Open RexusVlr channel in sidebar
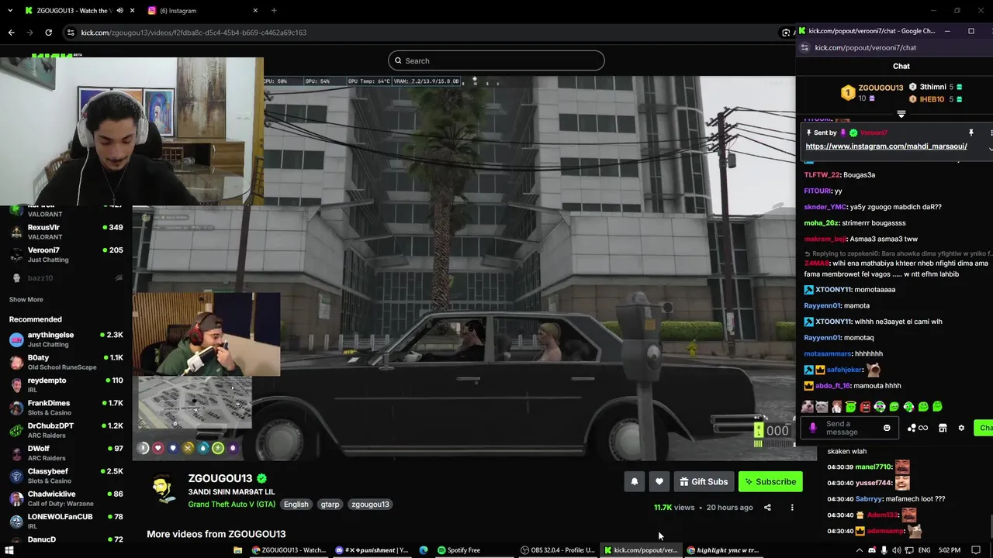Viewport: 993px width, 558px height. (66, 232)
